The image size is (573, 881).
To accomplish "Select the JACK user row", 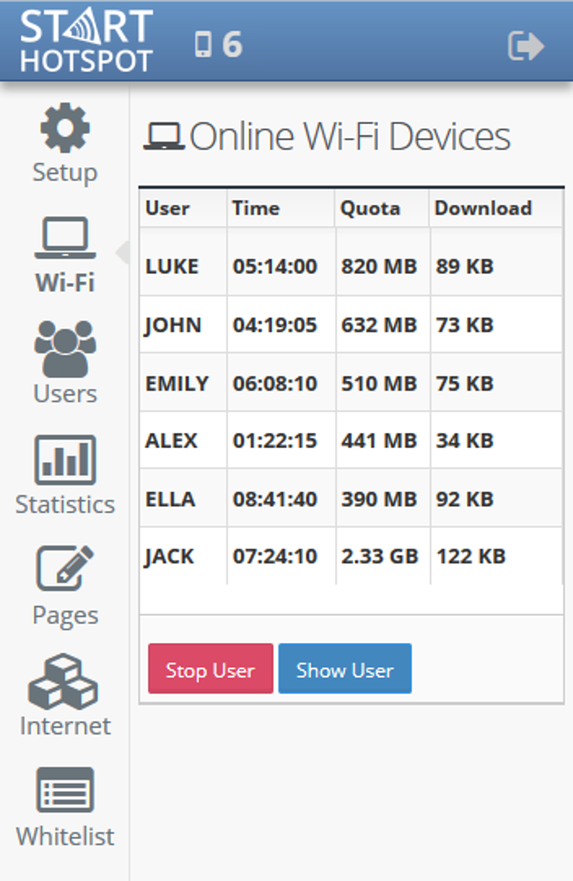I will pyautogui.click(x=351, y=556).
